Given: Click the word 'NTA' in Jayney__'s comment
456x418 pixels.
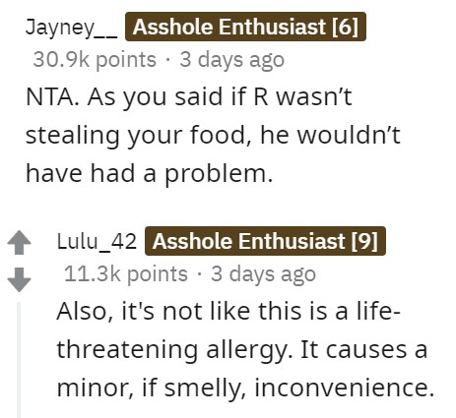Looking at the screenshot, I should [x=52, y=97].
